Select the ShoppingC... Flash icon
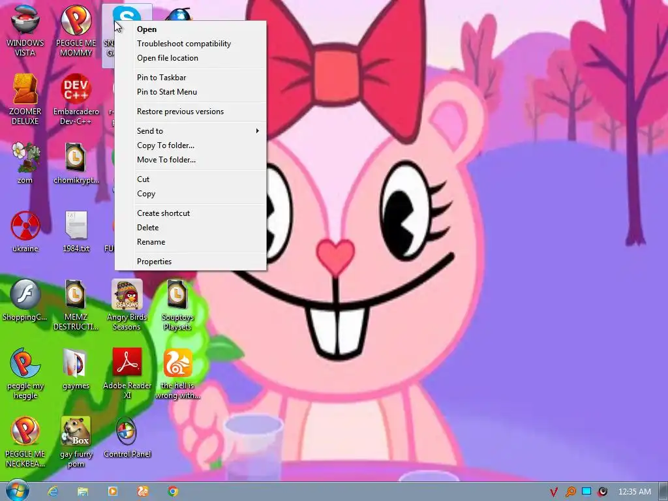668x501 pixels. tap(25, 300)
